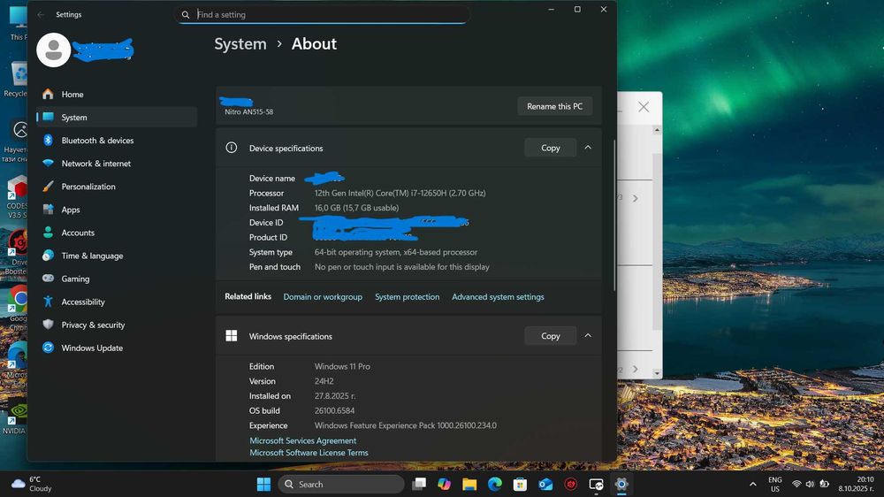The image size is (884, 497).
Task: Click the volume speaker tray icon
Action: pos(810,484)
